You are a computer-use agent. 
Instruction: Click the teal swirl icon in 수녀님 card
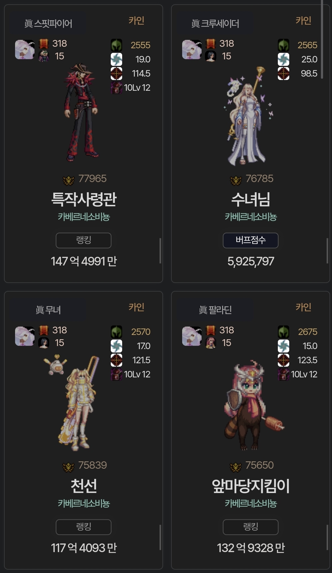(x=283, y=59)
